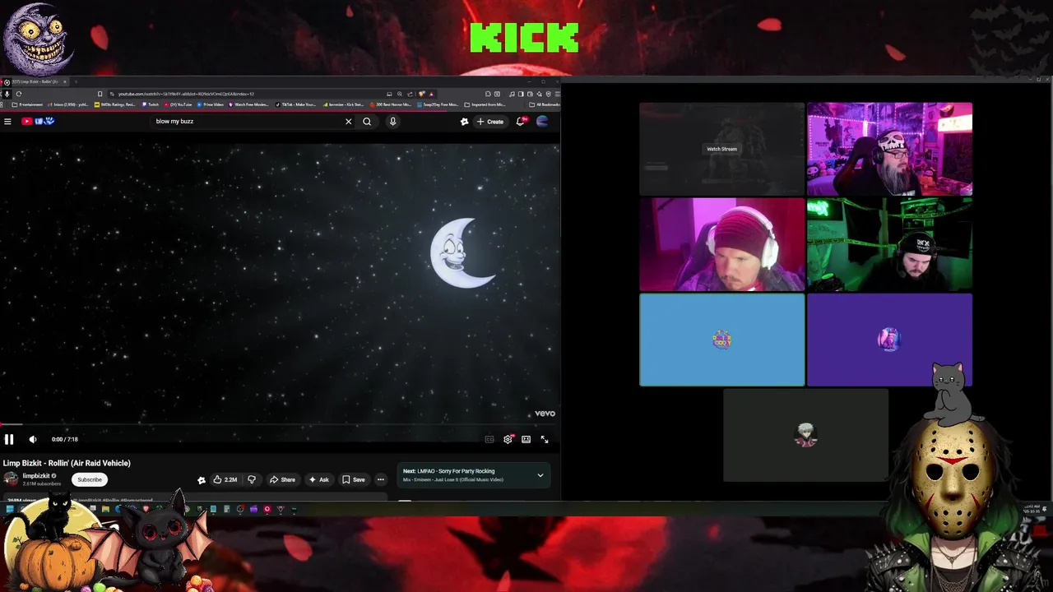Save the video to a playlist
Viewport: 1053px width, 592px height.
coord(354,479)
